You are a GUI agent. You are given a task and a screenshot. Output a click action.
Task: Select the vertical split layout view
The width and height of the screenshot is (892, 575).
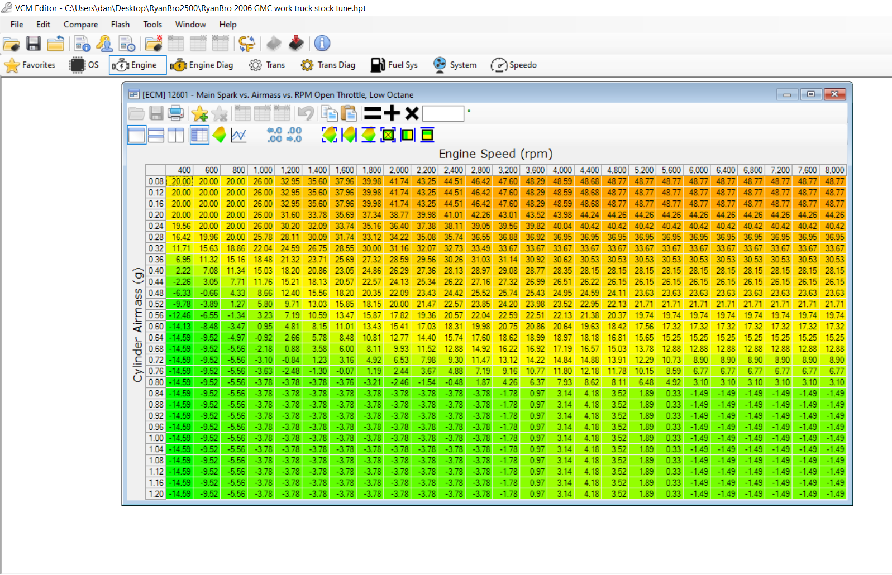176,135
